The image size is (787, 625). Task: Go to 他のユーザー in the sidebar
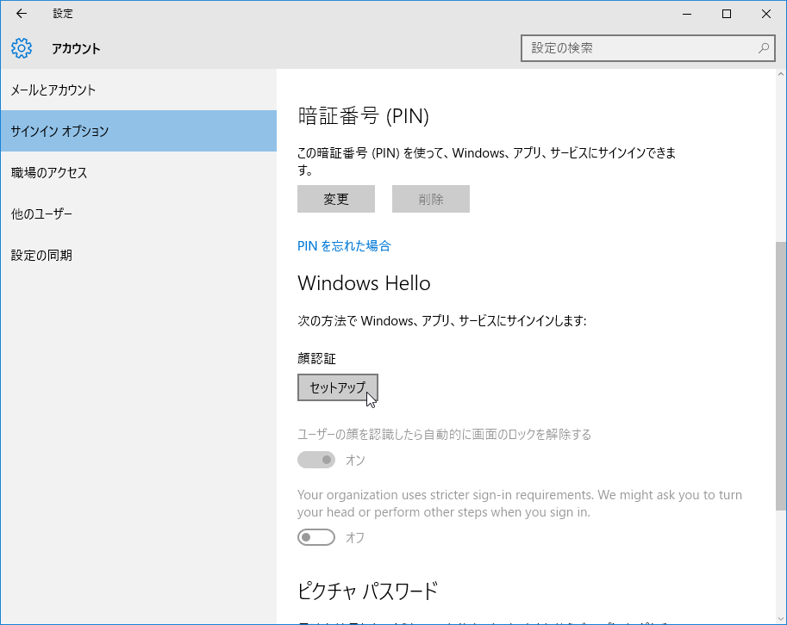click(x=139, y=214)
